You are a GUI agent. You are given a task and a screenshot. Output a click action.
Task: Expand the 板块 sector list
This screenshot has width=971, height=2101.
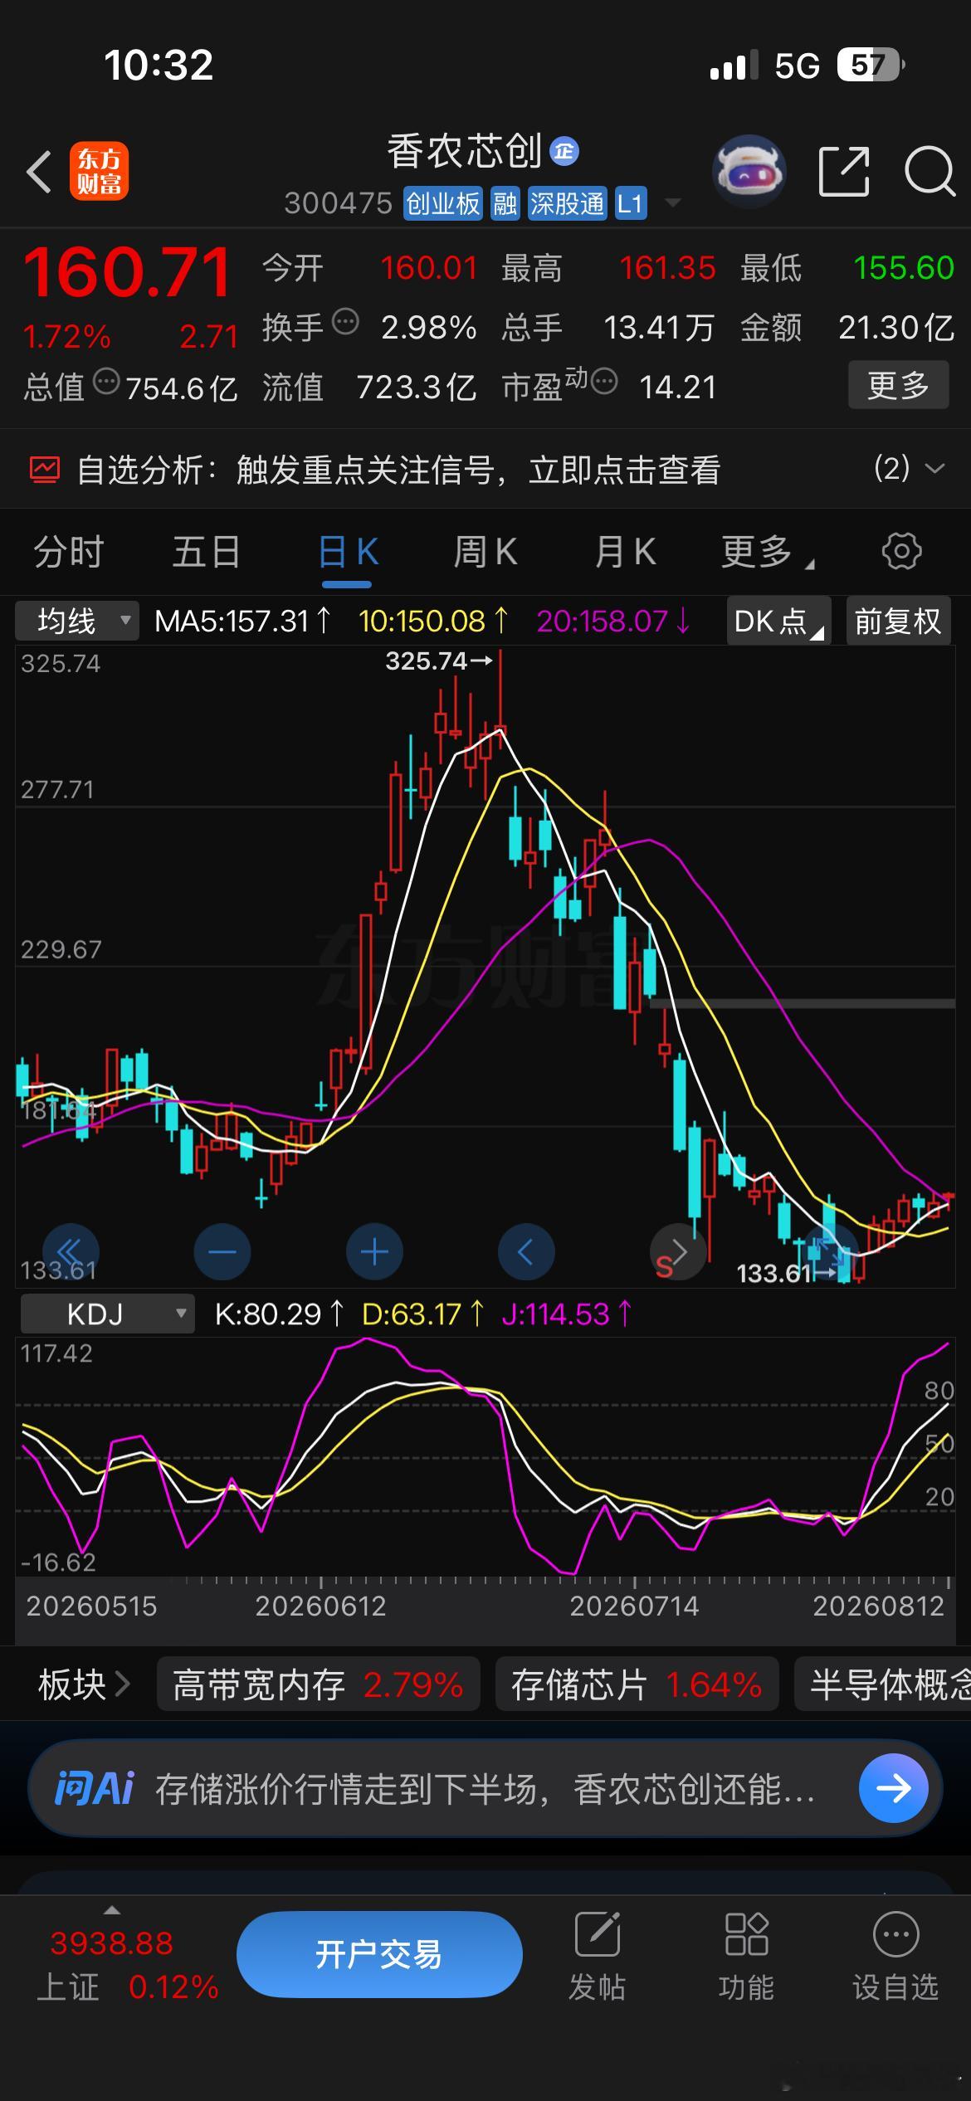click(83, 1684)
